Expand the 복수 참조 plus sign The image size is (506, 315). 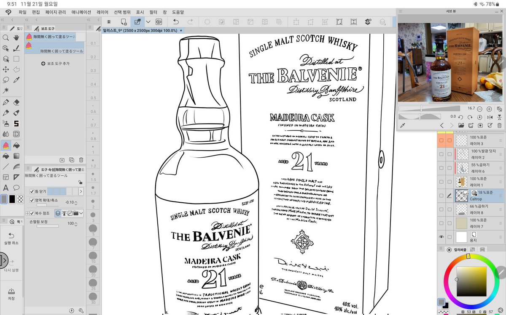pos(27,213)
